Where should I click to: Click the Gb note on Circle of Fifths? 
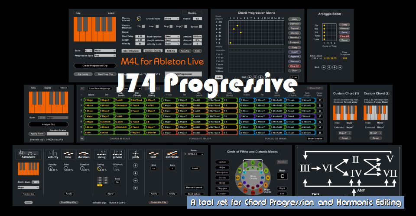pyautogui.click(x=253, y=193)
